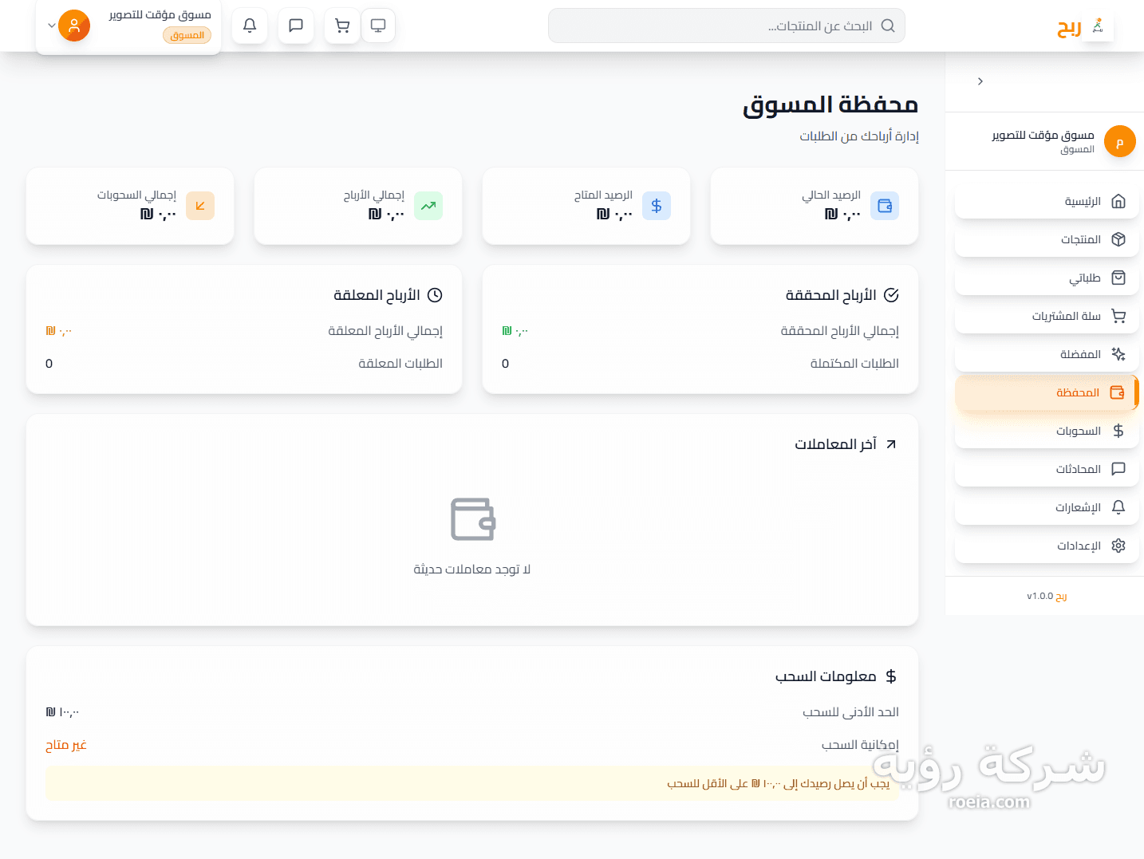The image size is (1144, 859).
Task: Click the لا توجد معاملات حديثة message
Action: (472, 569)
